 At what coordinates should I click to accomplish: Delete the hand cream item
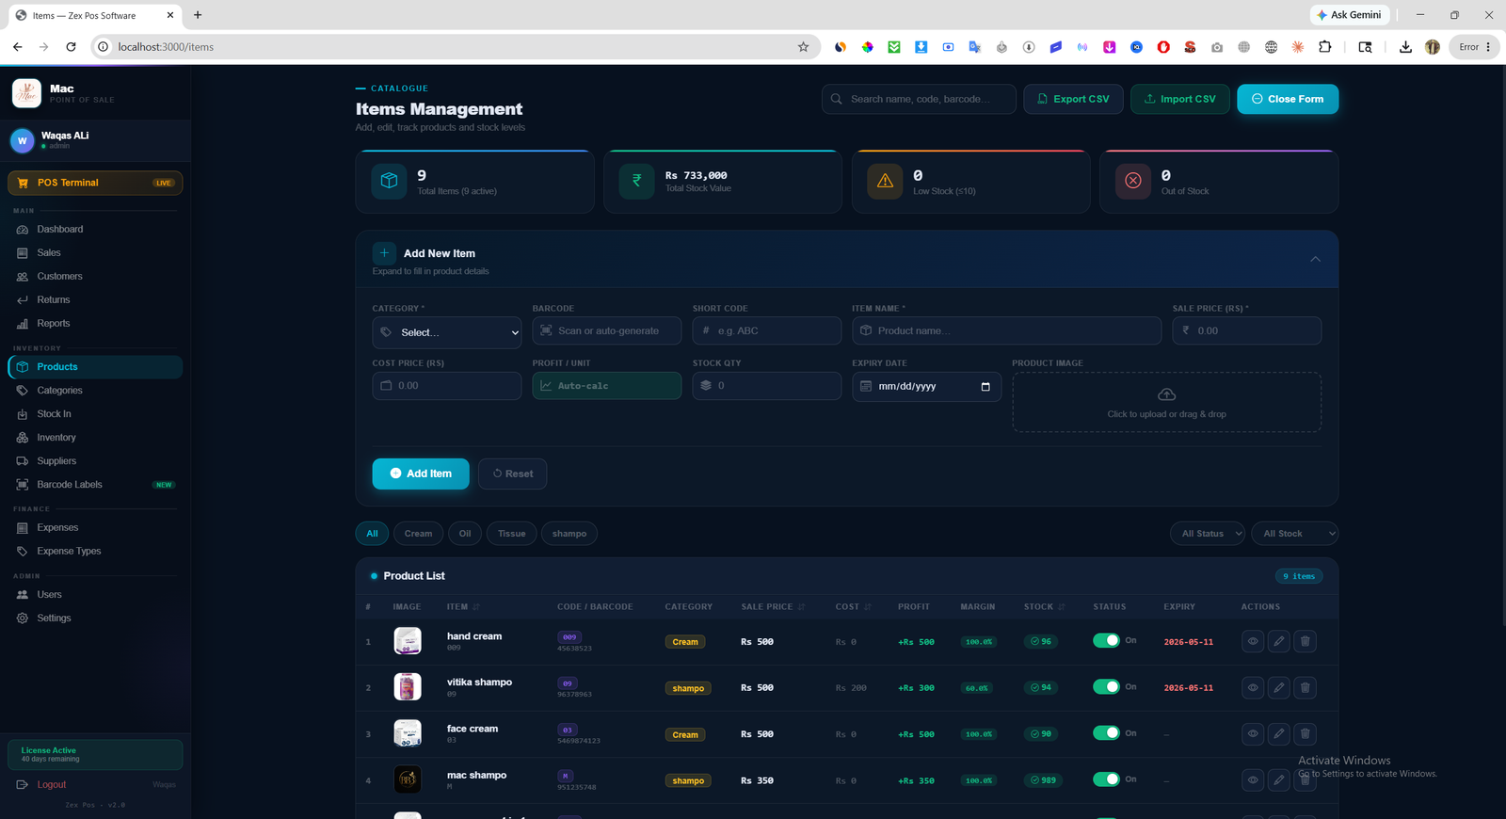[x=1305, y=641]
